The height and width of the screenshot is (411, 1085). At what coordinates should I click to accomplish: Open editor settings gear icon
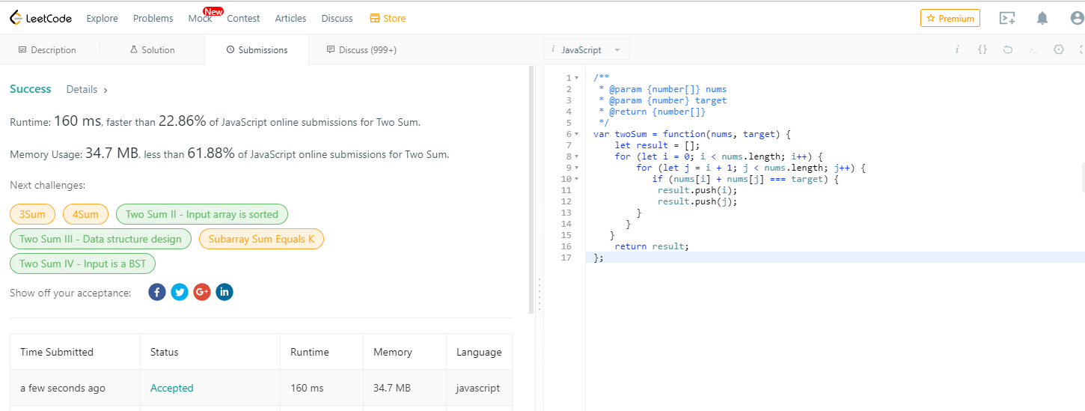click(x=1059, y=49)
